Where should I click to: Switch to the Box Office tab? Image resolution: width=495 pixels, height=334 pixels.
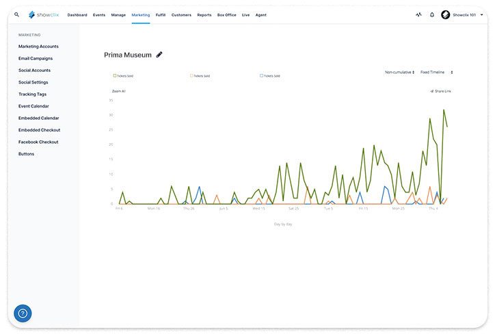point(226,14)
